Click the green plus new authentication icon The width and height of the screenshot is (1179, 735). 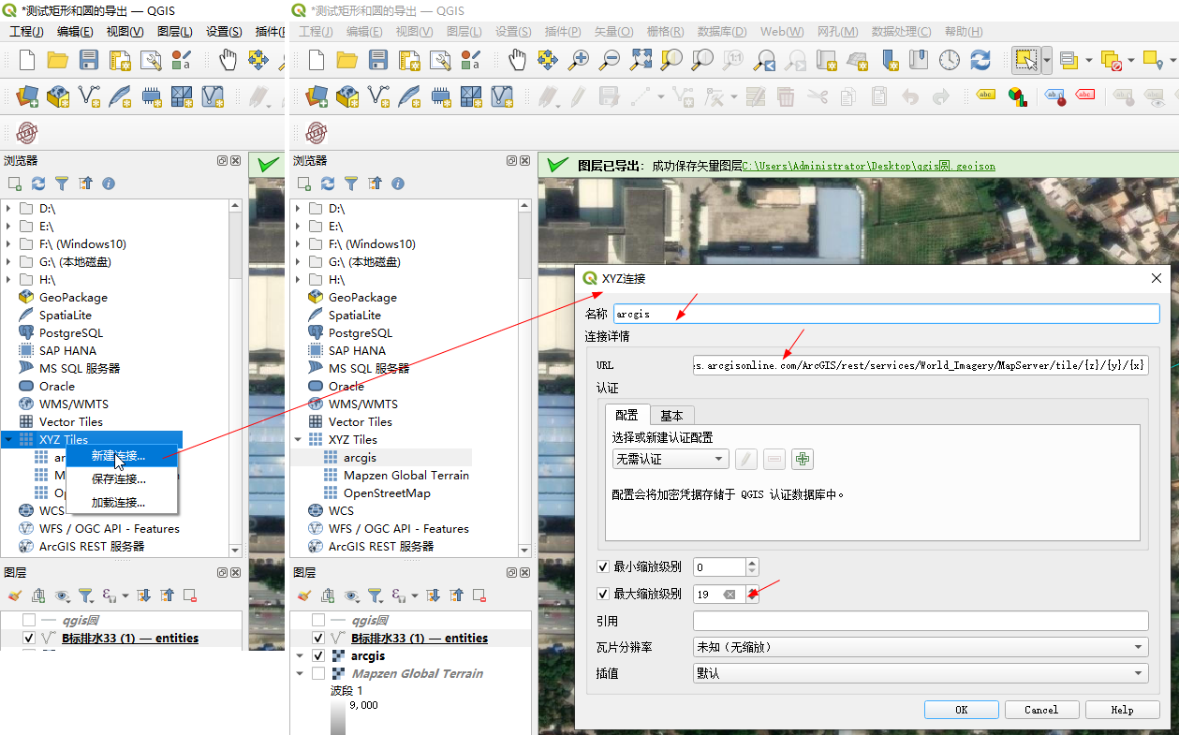click(x=802, y=459)
